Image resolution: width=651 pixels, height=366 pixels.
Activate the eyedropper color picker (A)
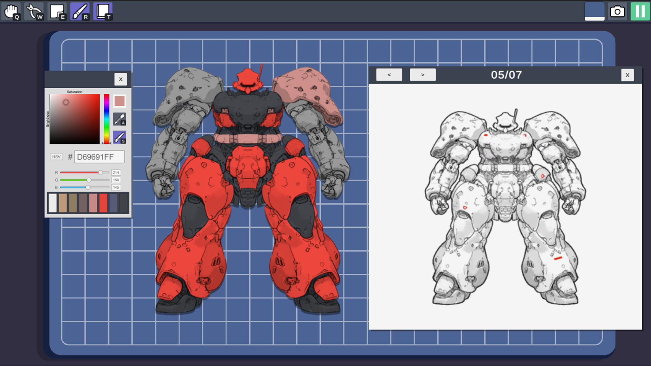119,119
